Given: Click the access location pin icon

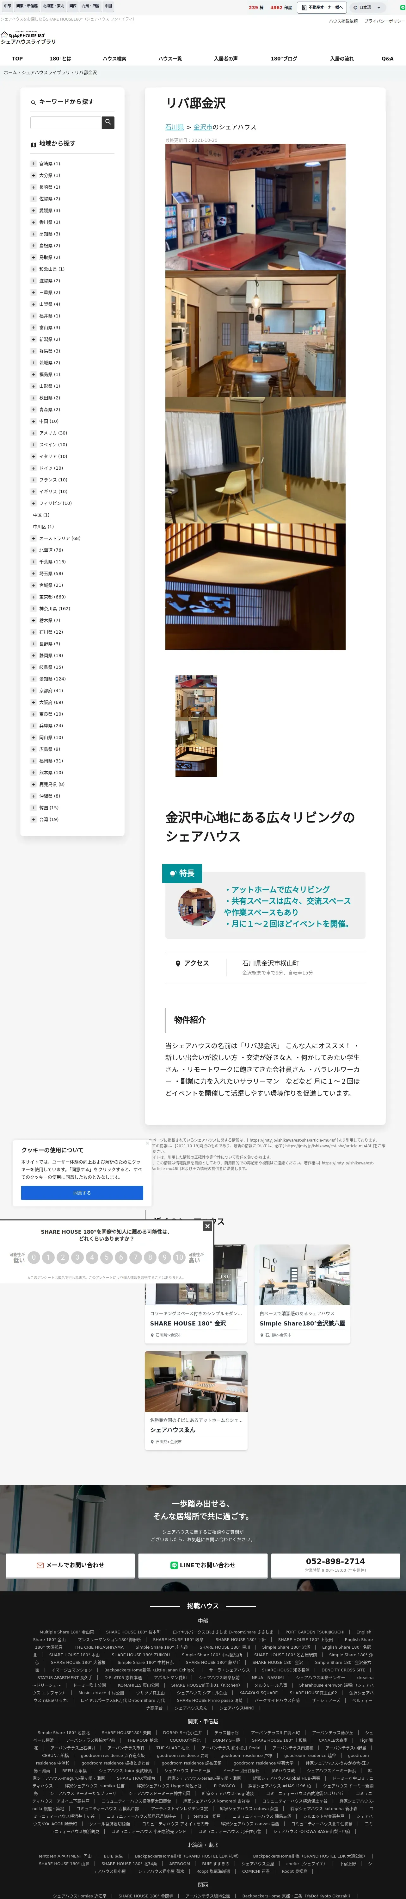Looking at the screenshot, I should pos(178,963).
